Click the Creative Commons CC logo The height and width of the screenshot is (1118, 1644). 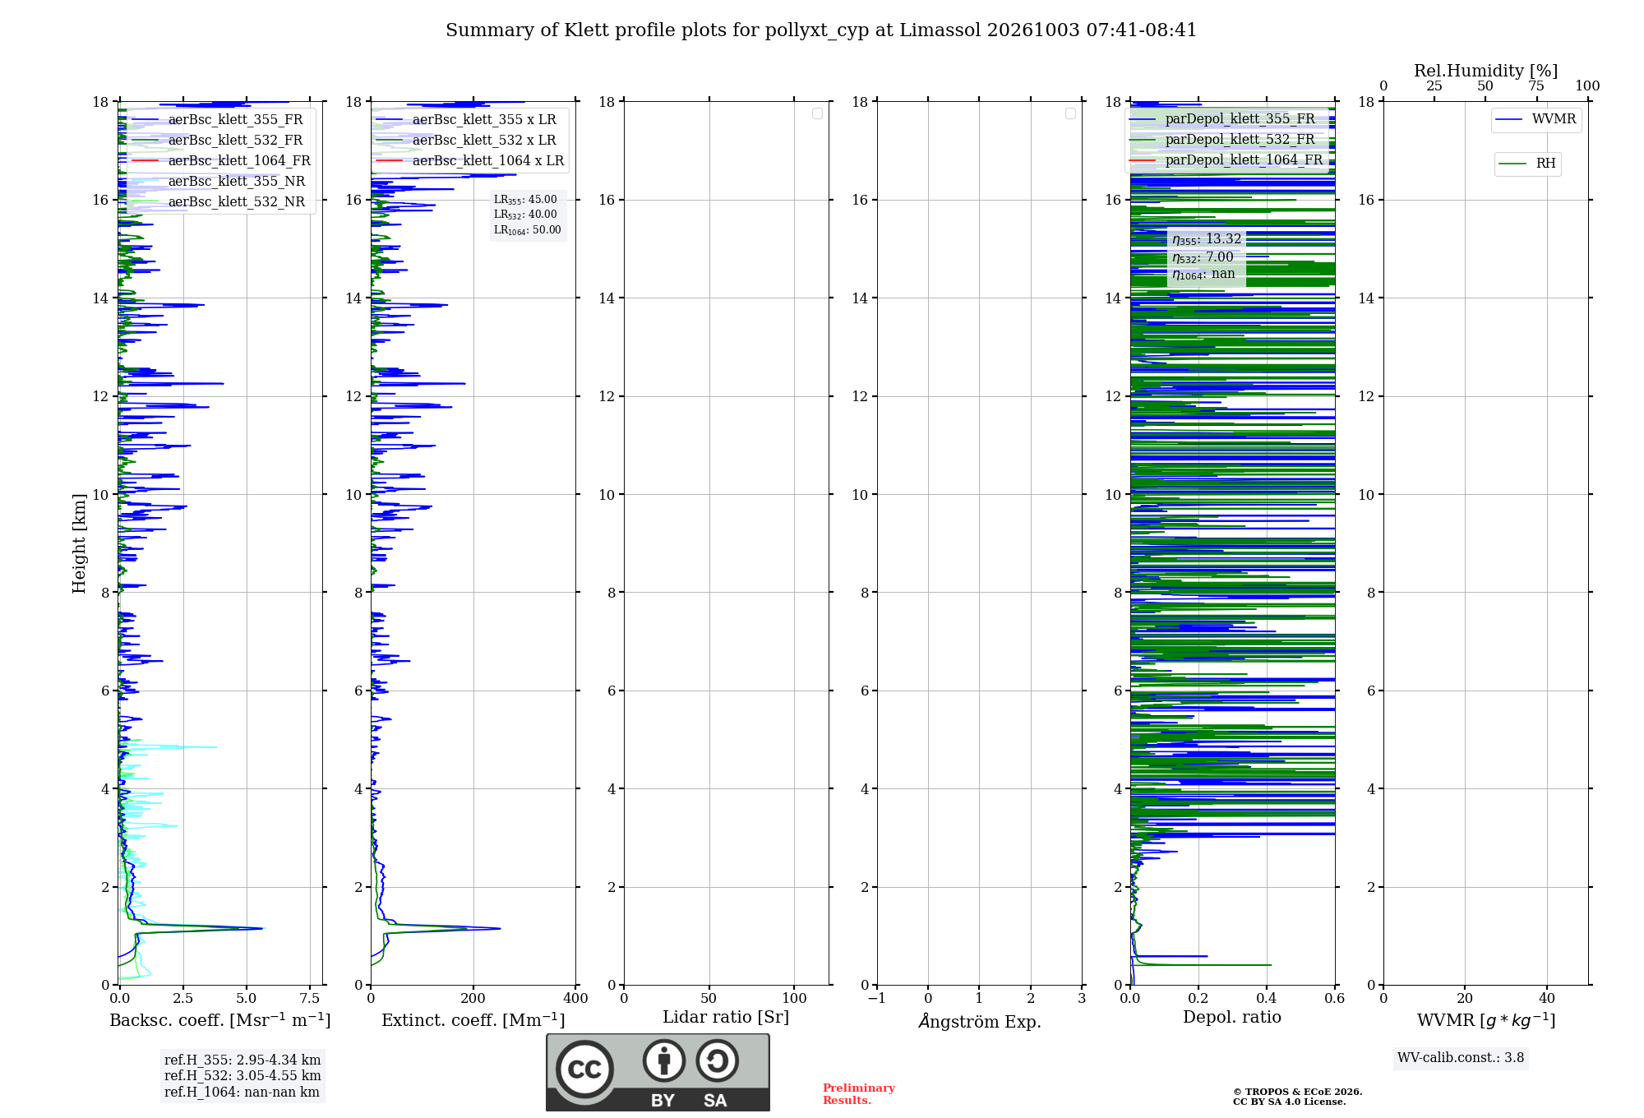(584, 1069)
